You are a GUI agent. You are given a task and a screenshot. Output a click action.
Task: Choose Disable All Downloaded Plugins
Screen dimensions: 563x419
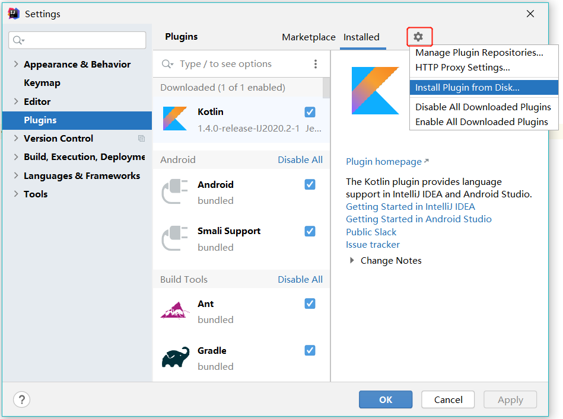pyautogui.click(x=484, y=107)
